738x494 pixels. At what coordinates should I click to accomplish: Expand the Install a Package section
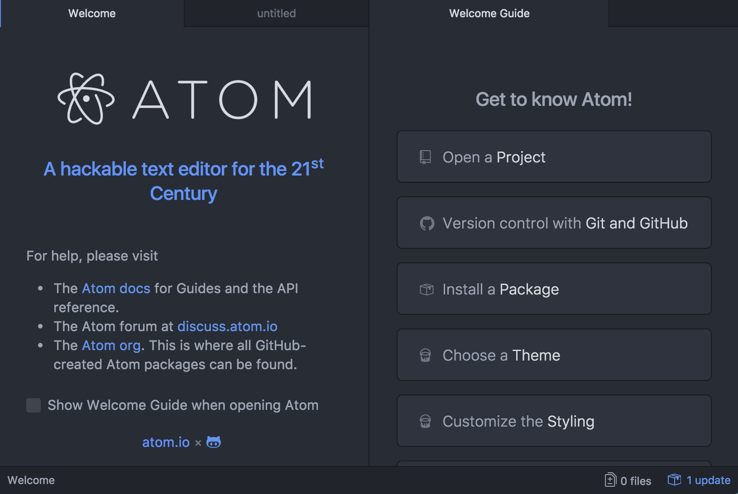(x=554, y=289)
